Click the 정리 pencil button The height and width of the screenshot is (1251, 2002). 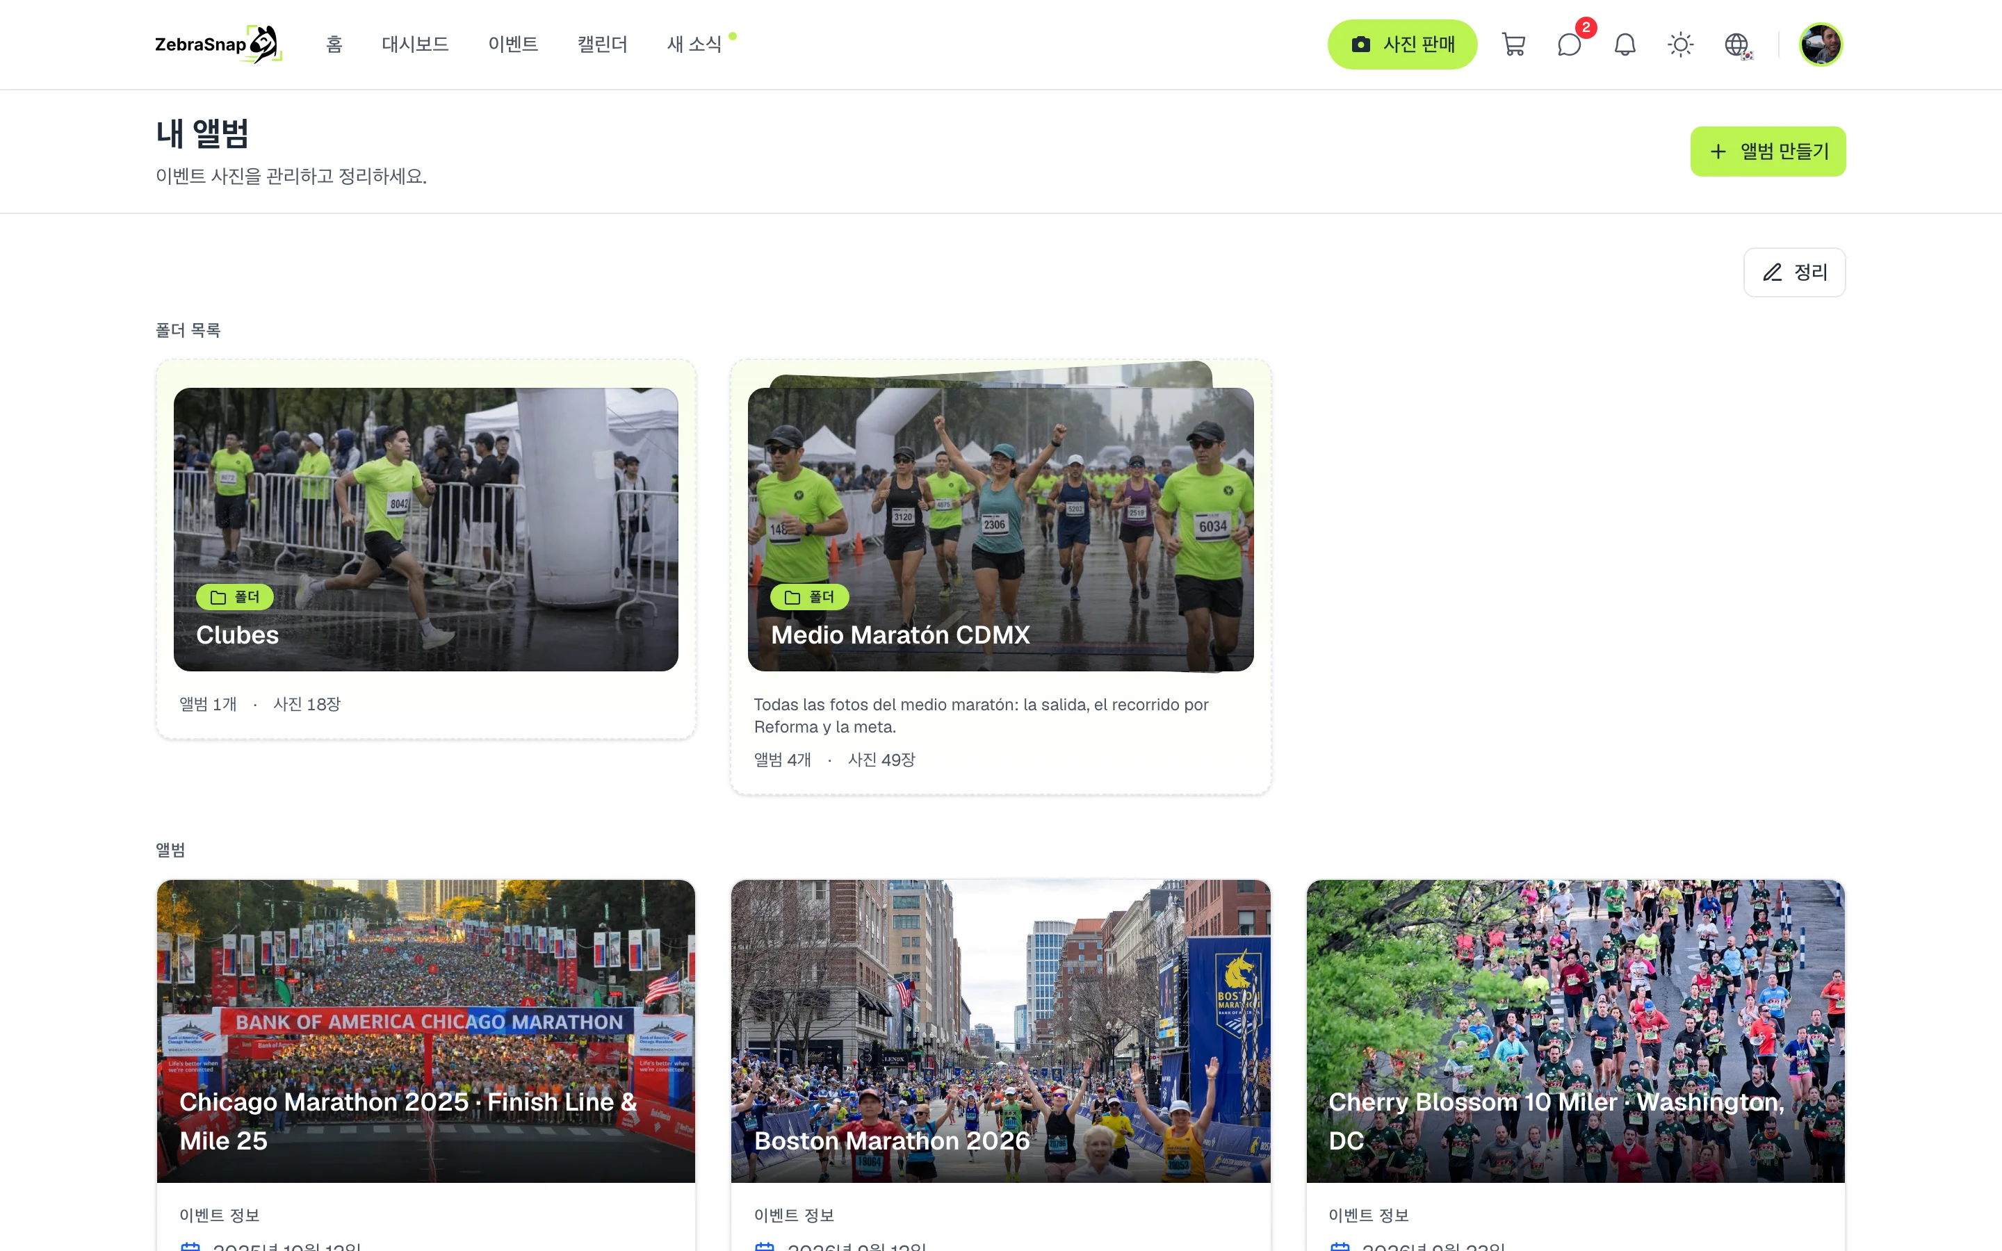1794,272
